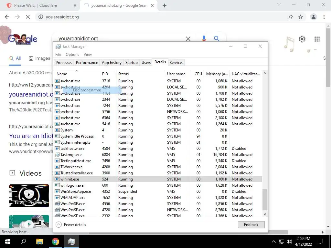The height and width of the screenshot is (248, 331).
Task: Sort by the CPU column header
Action: [198, 74]
